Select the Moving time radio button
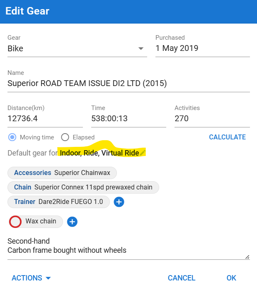This screenshot has height=290, width=257. tap(12, 137)
